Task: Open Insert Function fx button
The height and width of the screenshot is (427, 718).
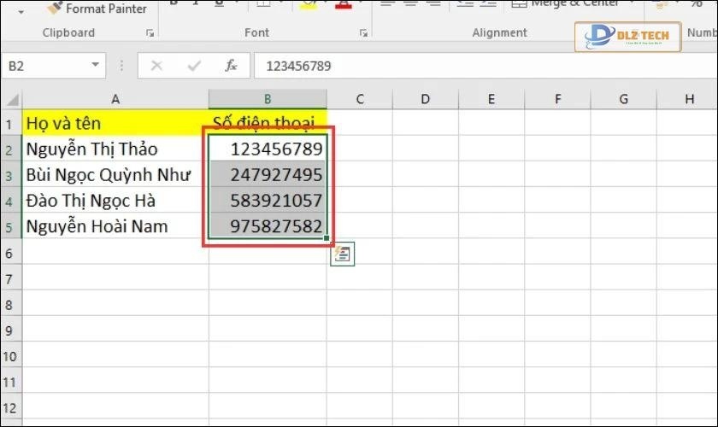Action: 231,66
